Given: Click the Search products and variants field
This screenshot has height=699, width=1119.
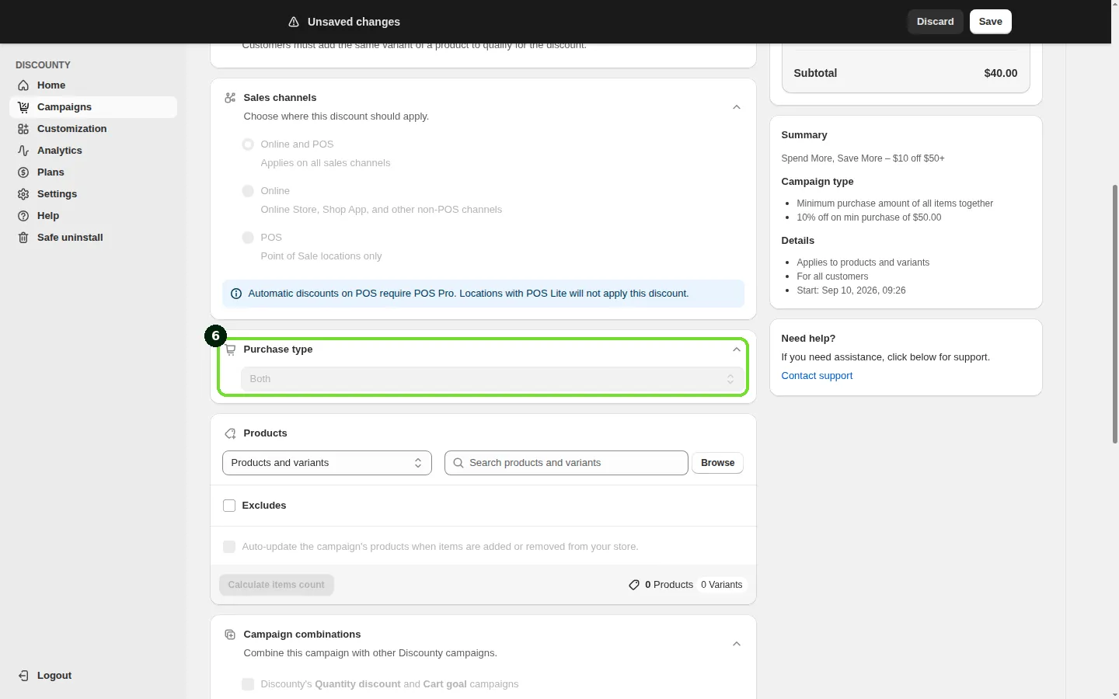Looking at the screenshot, I should pos(566,463).
